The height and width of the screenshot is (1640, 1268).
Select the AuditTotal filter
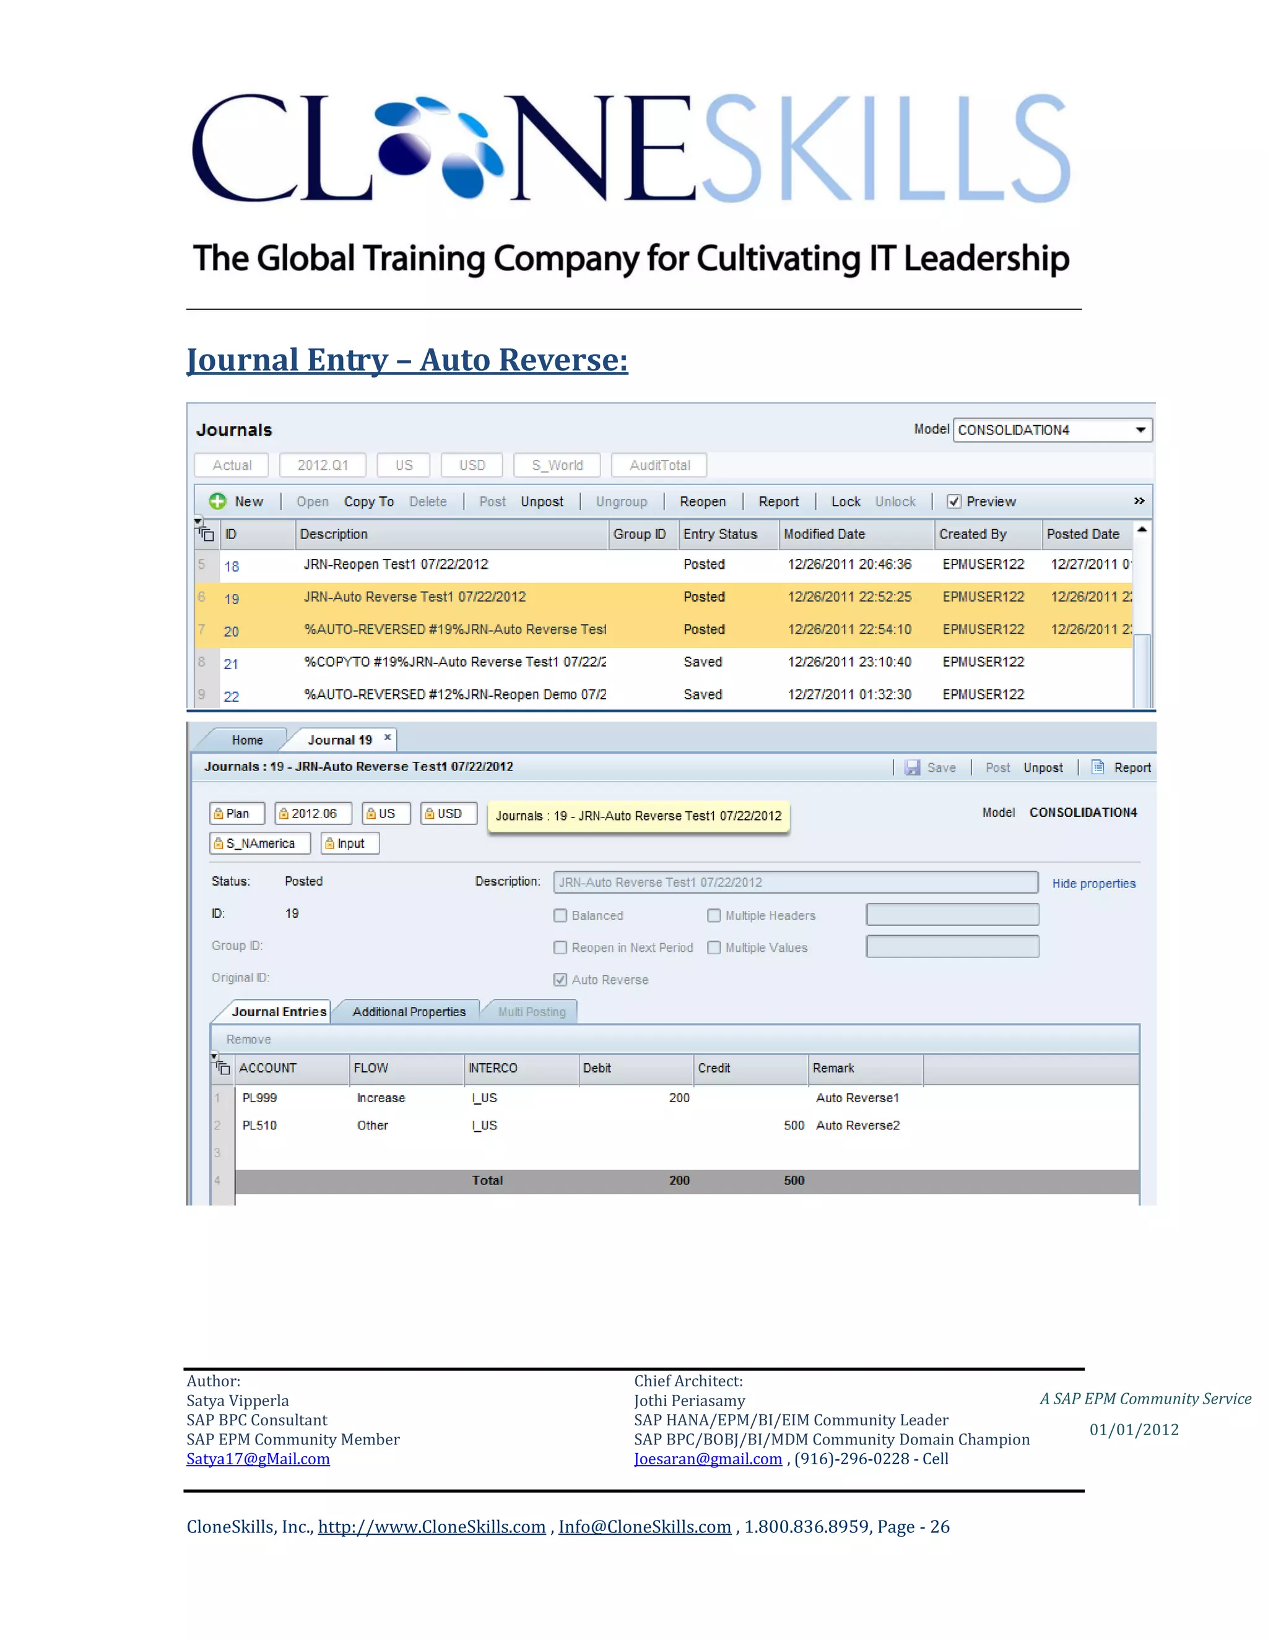coord(659,465)
